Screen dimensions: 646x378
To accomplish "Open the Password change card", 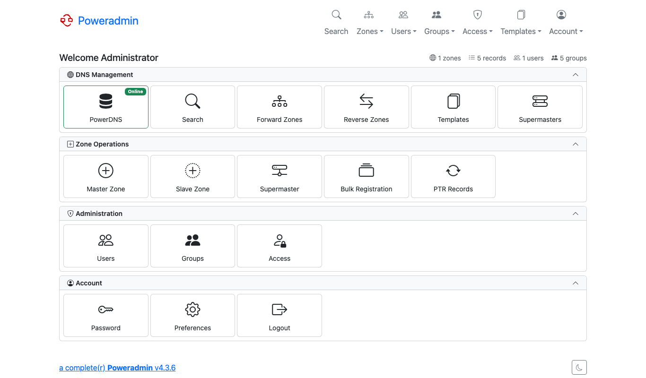I will (106, 315).
